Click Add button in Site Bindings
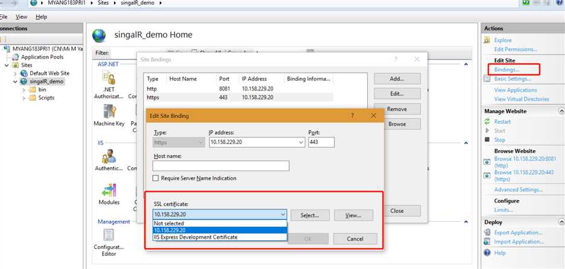Image resolution: width=565 pixels, height=269 pixels. point(397,78)
